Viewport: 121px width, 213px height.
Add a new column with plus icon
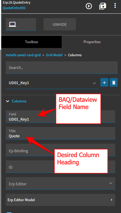click(104, 82)
